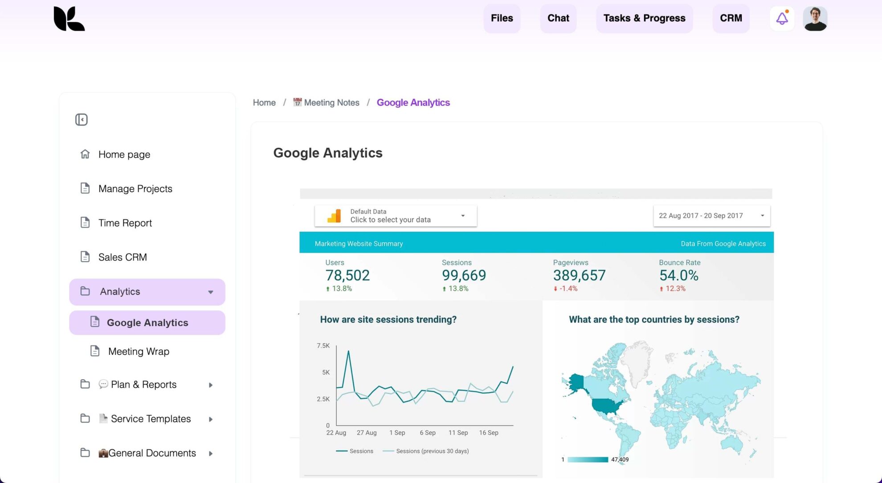Screen dimensions: 882x483
Task: Click the Analytics folder icon
Action: click(x=85, y=291)
